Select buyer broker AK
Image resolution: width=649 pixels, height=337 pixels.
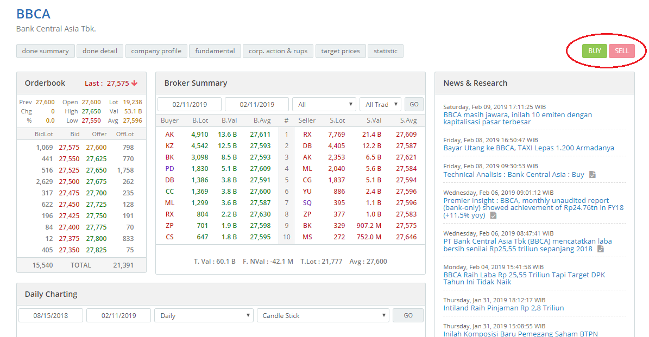pyautogui.click(x=169, y=135)
